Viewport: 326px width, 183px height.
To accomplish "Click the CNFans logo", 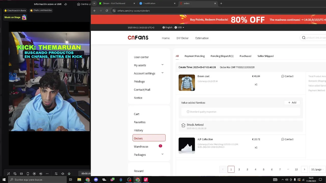I will [x=138, y=38].
